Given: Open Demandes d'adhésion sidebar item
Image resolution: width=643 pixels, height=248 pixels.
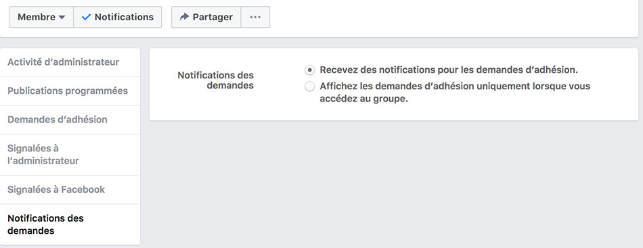Looking at the screenshot, I should pyautogui.click(x=70, y=120).
